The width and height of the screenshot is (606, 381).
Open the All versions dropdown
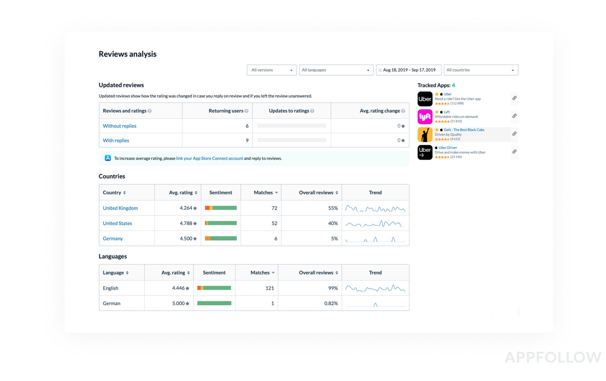click(271, 70)
